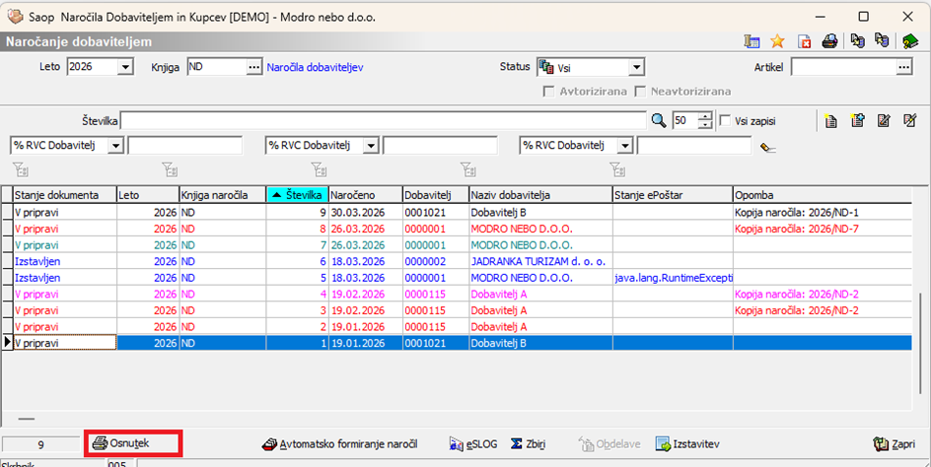Screen dimensions: 931x467
Task: Decrease the record count stepper below 50
Action: (705, 124)
